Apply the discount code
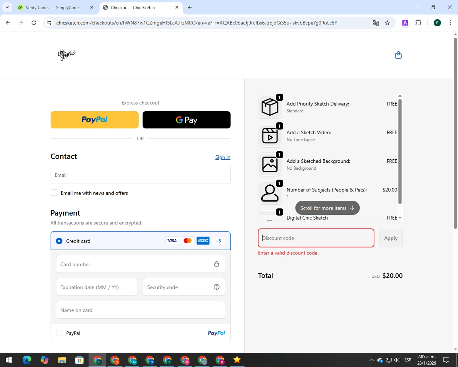Screen dimensions: 458x367 click(391, 238)
